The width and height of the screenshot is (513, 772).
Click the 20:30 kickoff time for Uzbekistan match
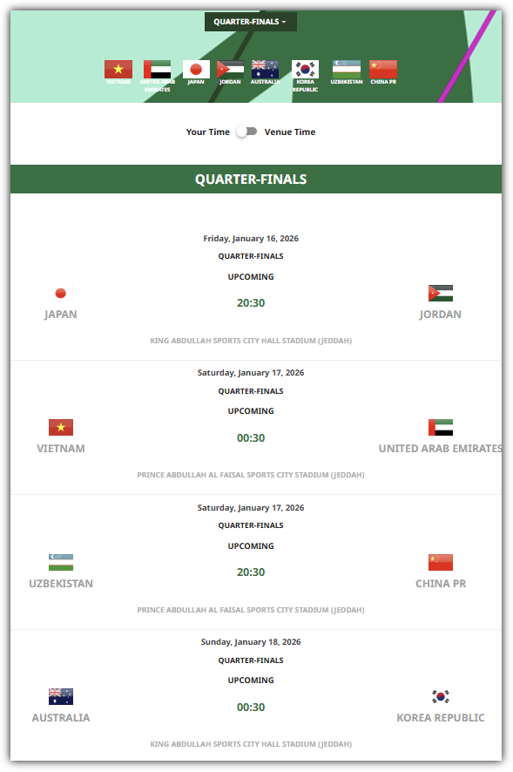pyautogui.click(x=251, y=572)
